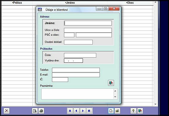Go to next record arrow
The height and width of the screenshot is (116, 169).
[83, 111]
